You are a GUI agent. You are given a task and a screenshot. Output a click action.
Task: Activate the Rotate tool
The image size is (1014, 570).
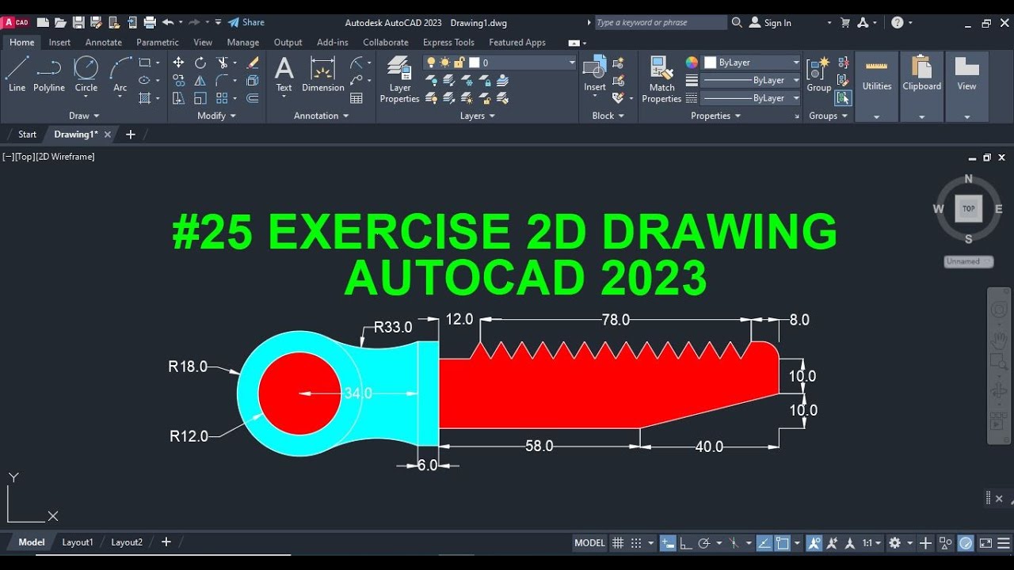200,63
